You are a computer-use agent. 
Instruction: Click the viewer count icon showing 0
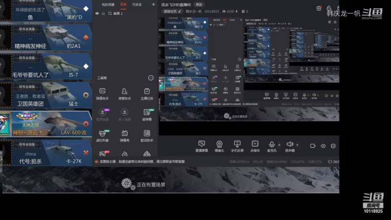(245, 11)
